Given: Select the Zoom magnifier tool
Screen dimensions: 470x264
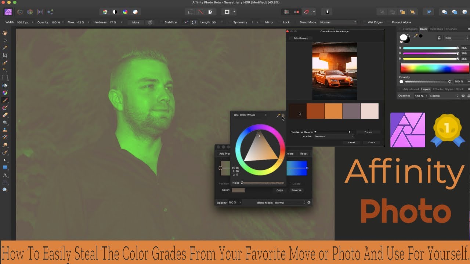Looking at the screenshot, I should point(5,190).
